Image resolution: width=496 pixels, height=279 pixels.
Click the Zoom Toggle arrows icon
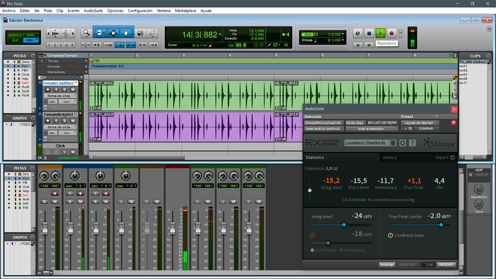pyautogui.click(x=86, y=45)
